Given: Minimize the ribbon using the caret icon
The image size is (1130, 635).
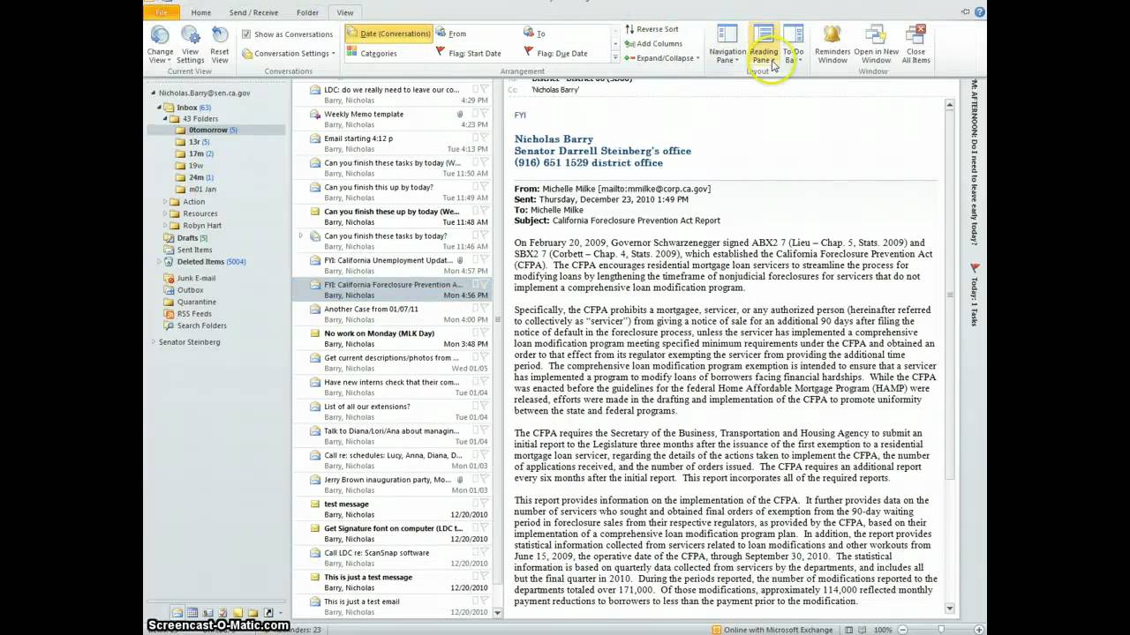Looking at the screenshot, I should pos(966,12).
